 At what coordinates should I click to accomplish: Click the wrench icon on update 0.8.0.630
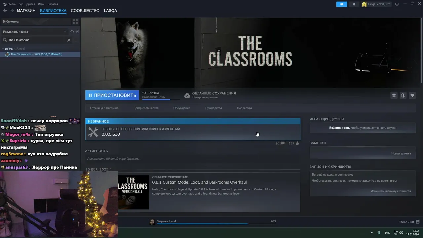(93, 132)
